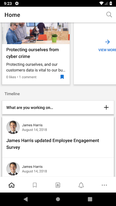This screenshot has height=206, width=116.
Task: Open the Contacts directory icon
Action: (58, 185)
